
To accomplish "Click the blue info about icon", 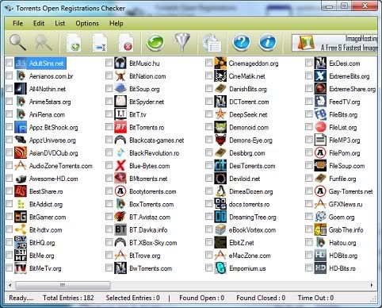I will tap(267, 43).
